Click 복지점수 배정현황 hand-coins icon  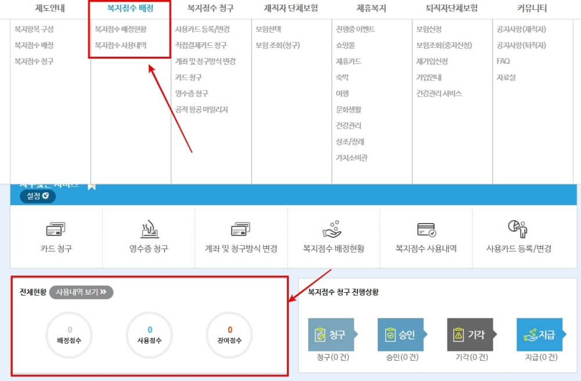(332, 229)
